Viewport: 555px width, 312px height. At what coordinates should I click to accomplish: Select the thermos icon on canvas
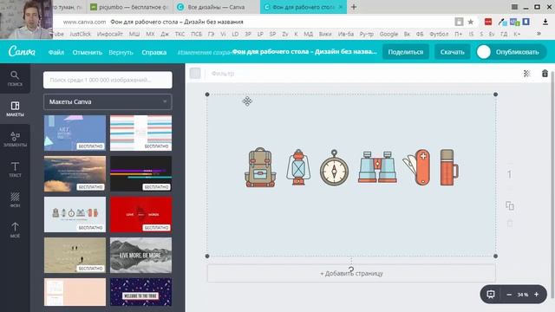tap(449, 167)
